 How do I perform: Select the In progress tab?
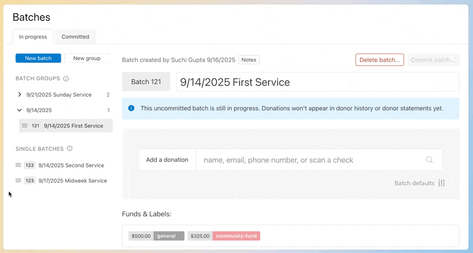pos(33,37)
